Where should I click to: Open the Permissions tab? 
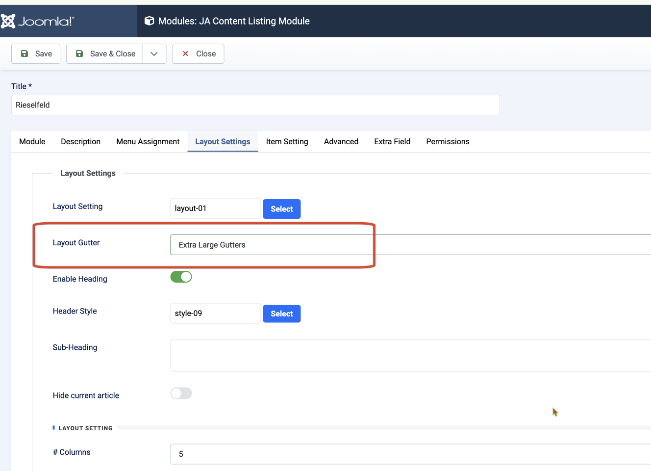tap(448, 142)
